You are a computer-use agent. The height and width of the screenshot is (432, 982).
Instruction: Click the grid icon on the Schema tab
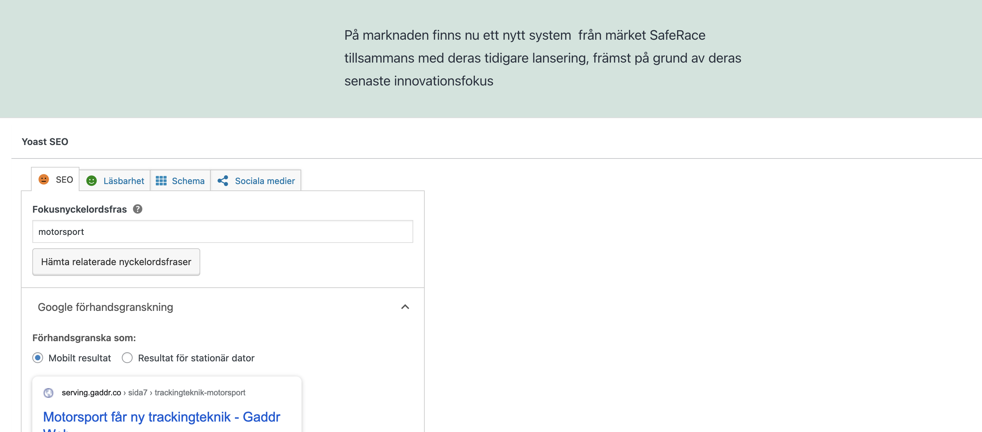pos(161,181)
